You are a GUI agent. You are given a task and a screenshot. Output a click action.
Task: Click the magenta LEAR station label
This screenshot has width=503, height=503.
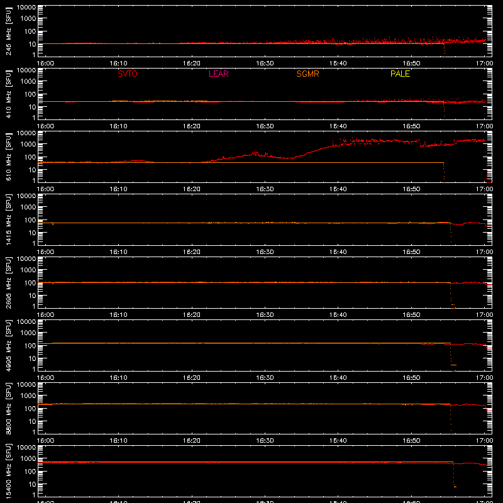pyautogui.click(x=218, y=74)
